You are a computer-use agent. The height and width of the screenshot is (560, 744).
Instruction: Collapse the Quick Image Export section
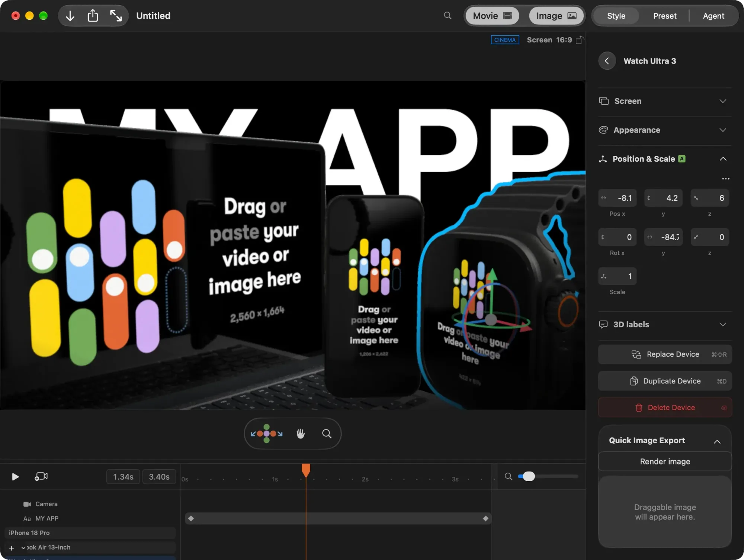717,441
